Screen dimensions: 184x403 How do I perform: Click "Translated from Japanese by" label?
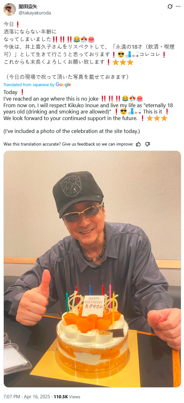29,85
